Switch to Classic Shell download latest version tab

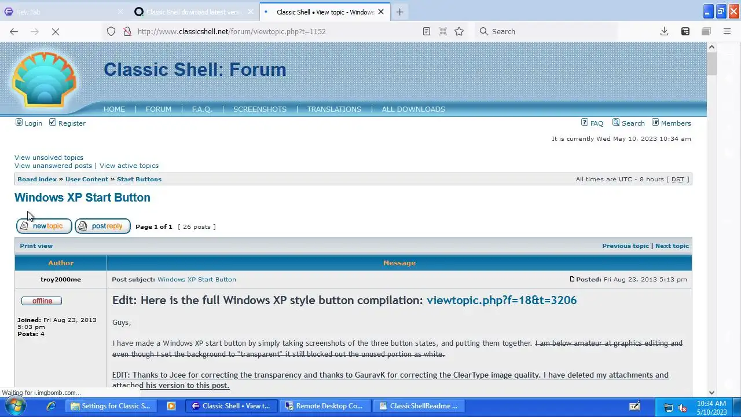pos(195,12)
